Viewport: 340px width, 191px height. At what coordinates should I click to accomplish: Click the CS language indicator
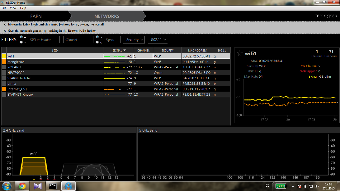[267, 186]
